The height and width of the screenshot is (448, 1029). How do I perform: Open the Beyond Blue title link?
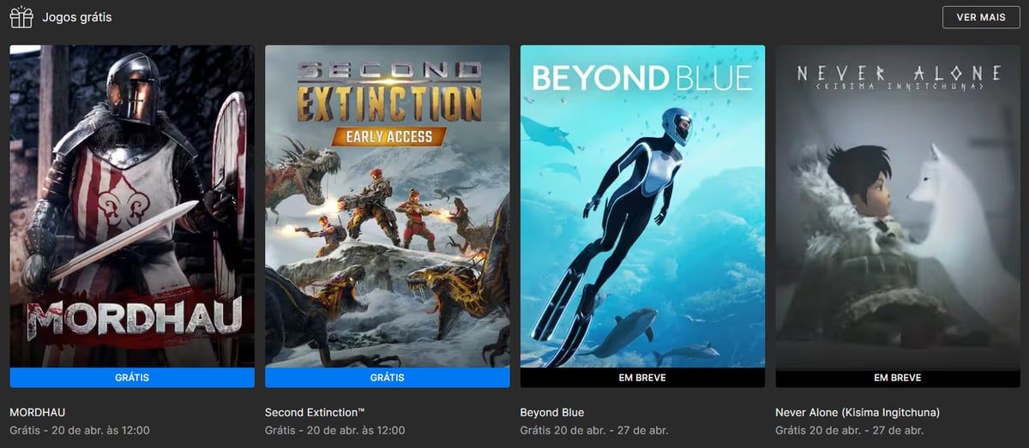[x=552, y=412]
